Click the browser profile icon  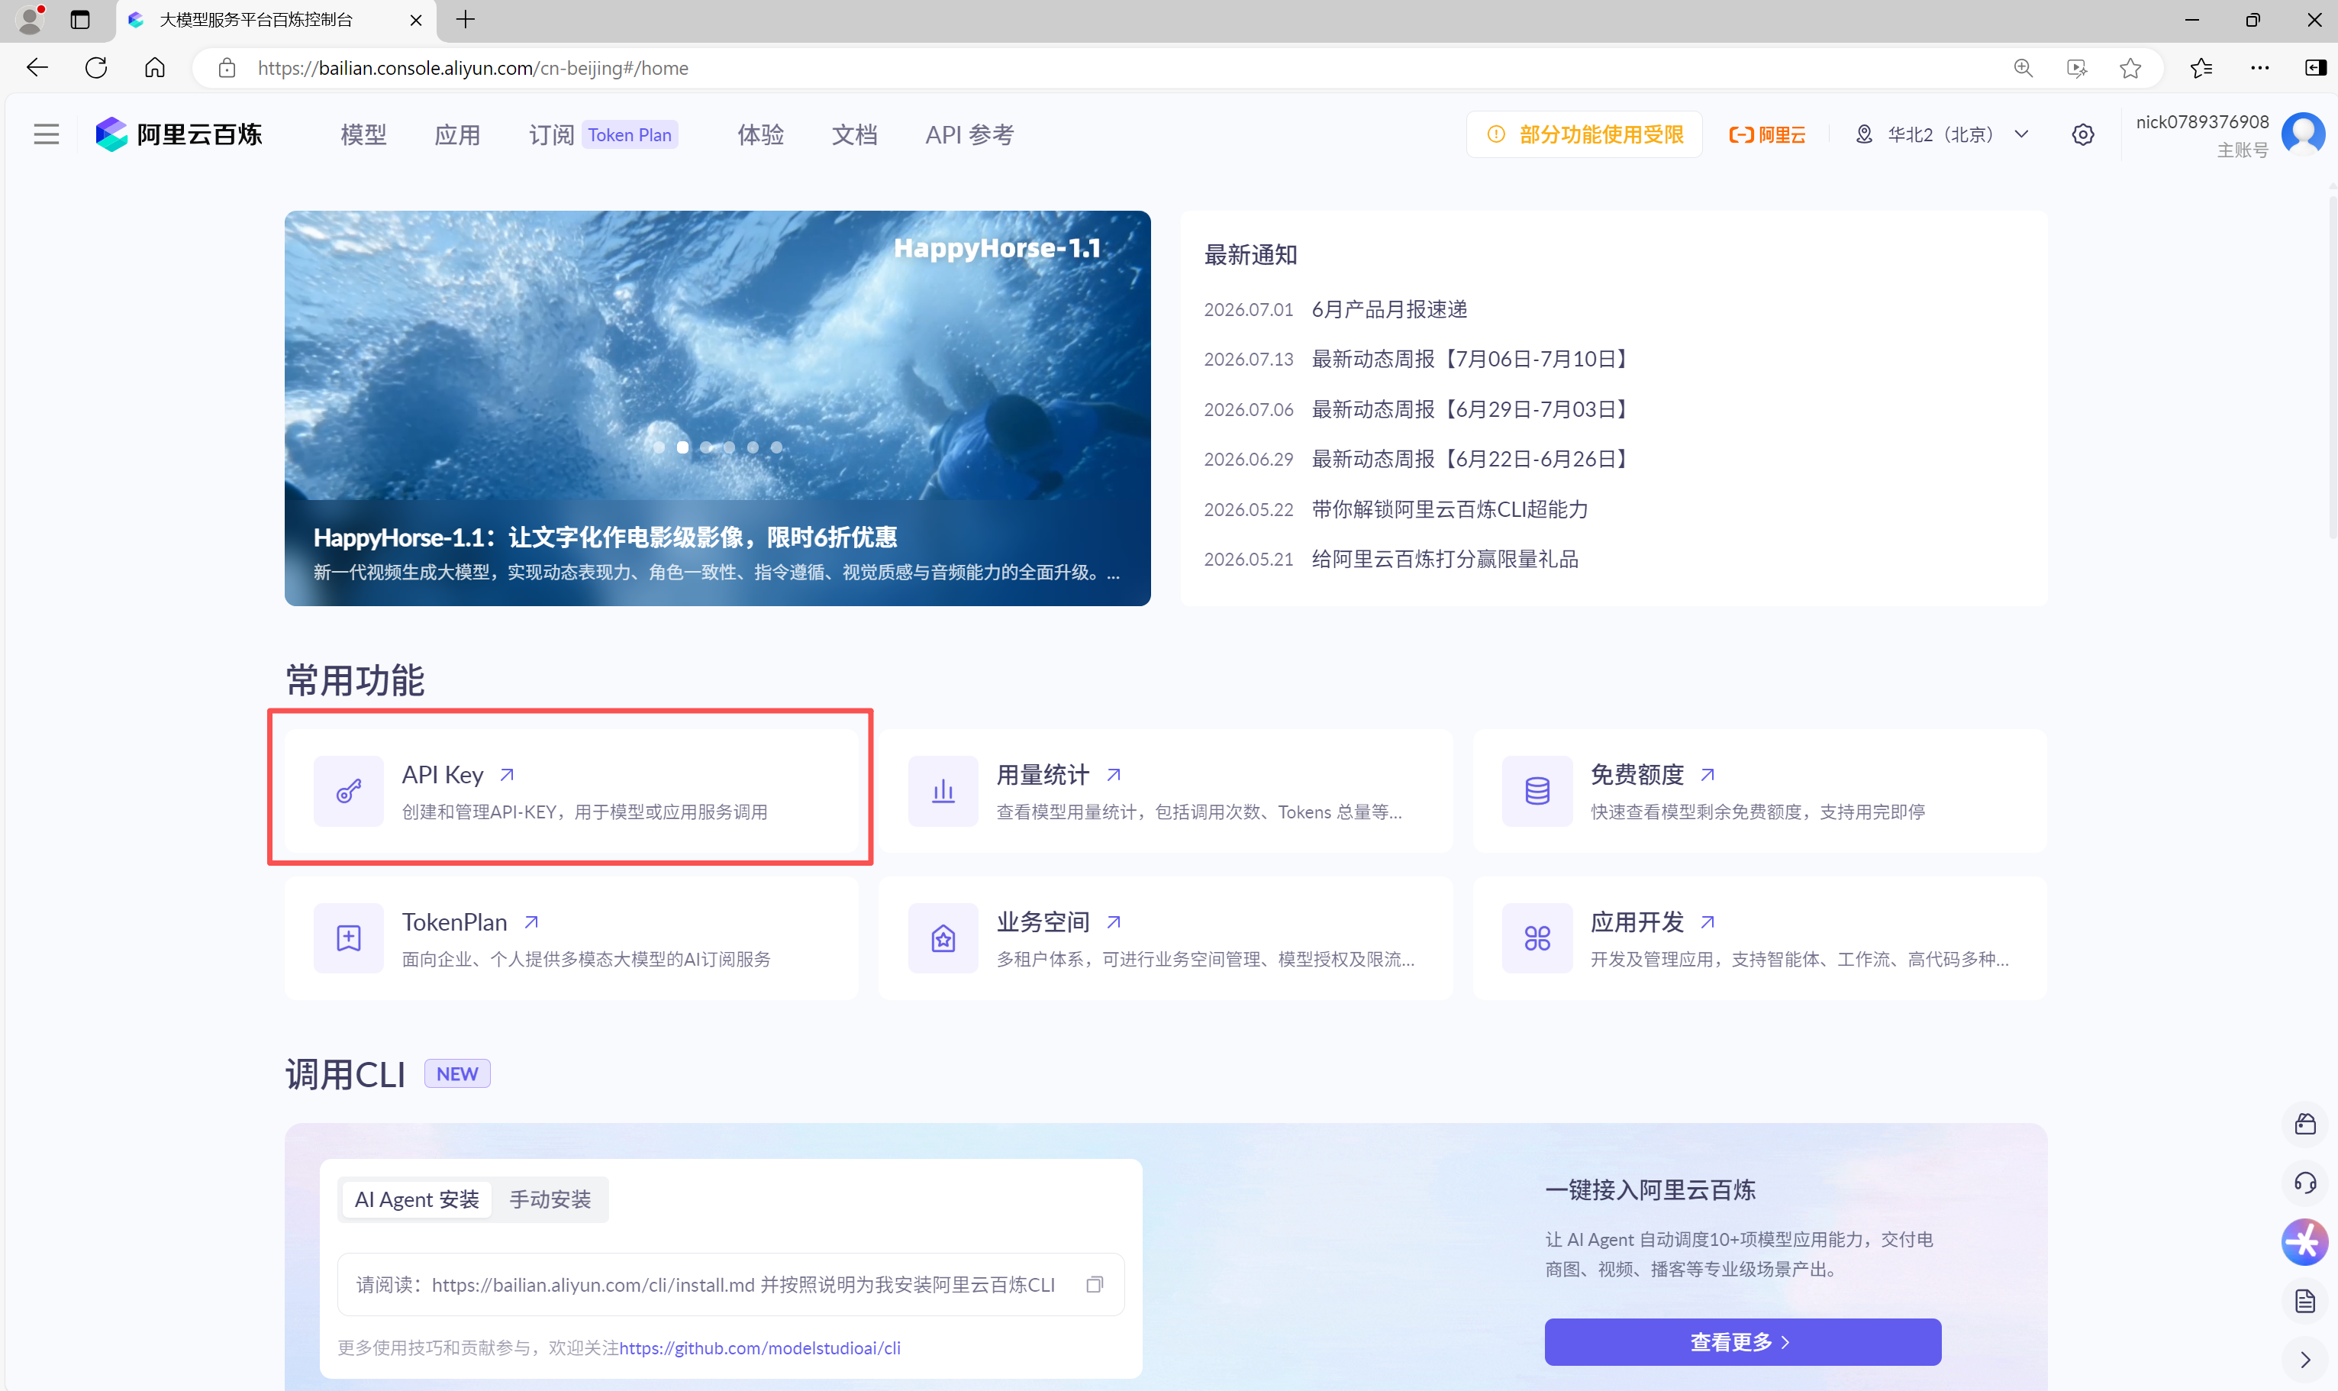[30, 20]
